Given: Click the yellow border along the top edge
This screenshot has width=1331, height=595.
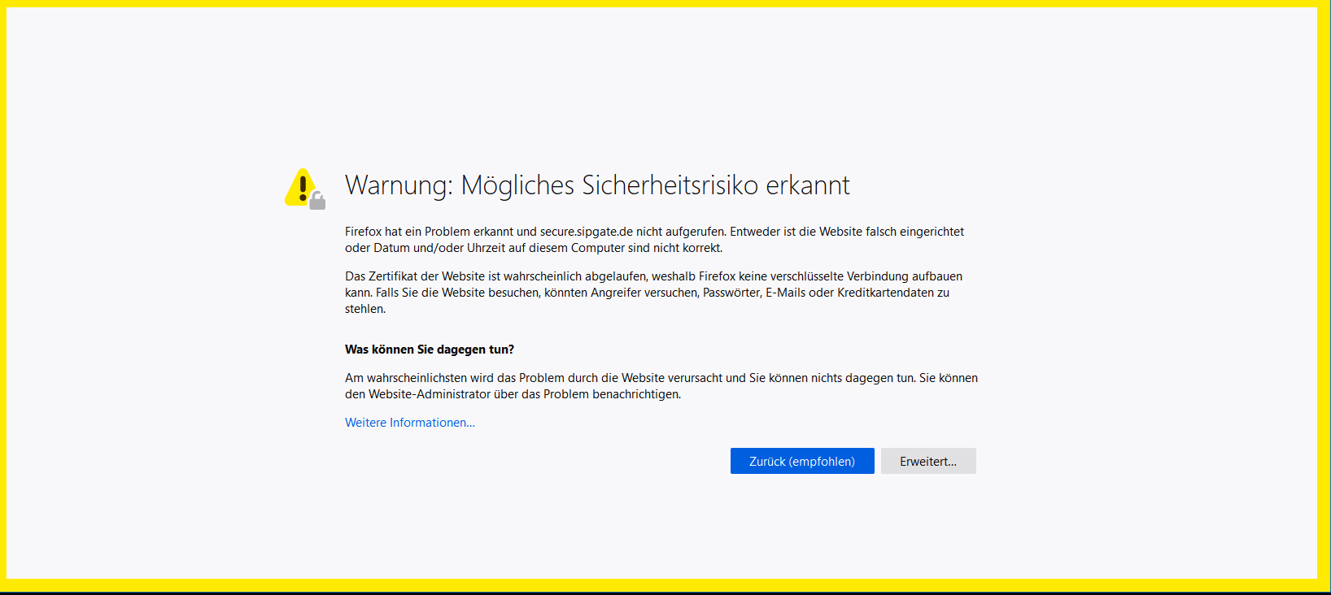Looking at the screenshot, I should tap(665, 3).
